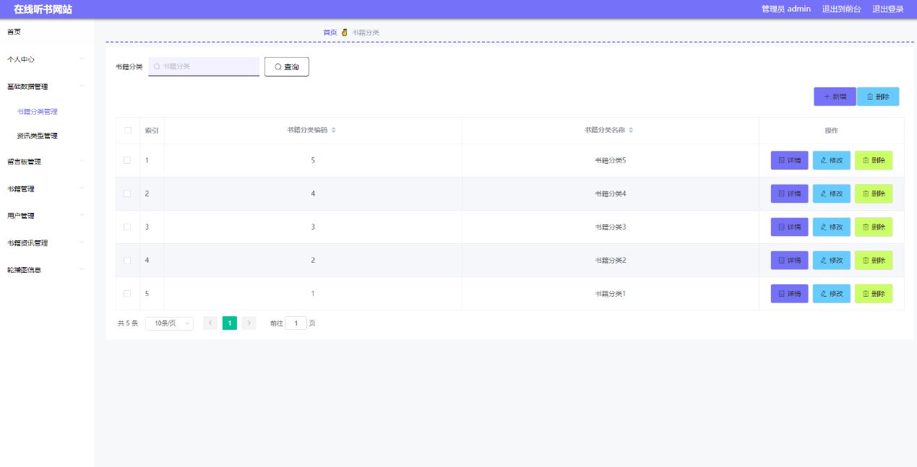Screen dimensions: 917x467
Task: Edit 书籍分类4 with 修改 button
Action: click(x=832, y=193)
